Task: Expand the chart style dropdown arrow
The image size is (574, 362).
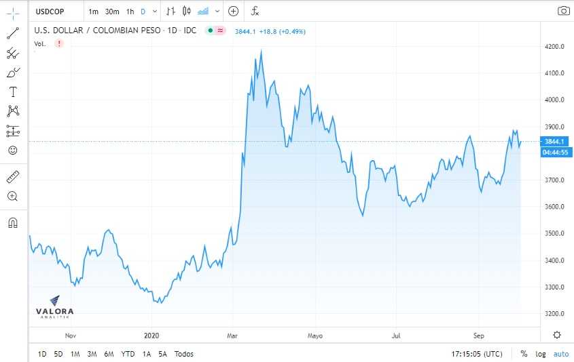Action: coord(217,12)
